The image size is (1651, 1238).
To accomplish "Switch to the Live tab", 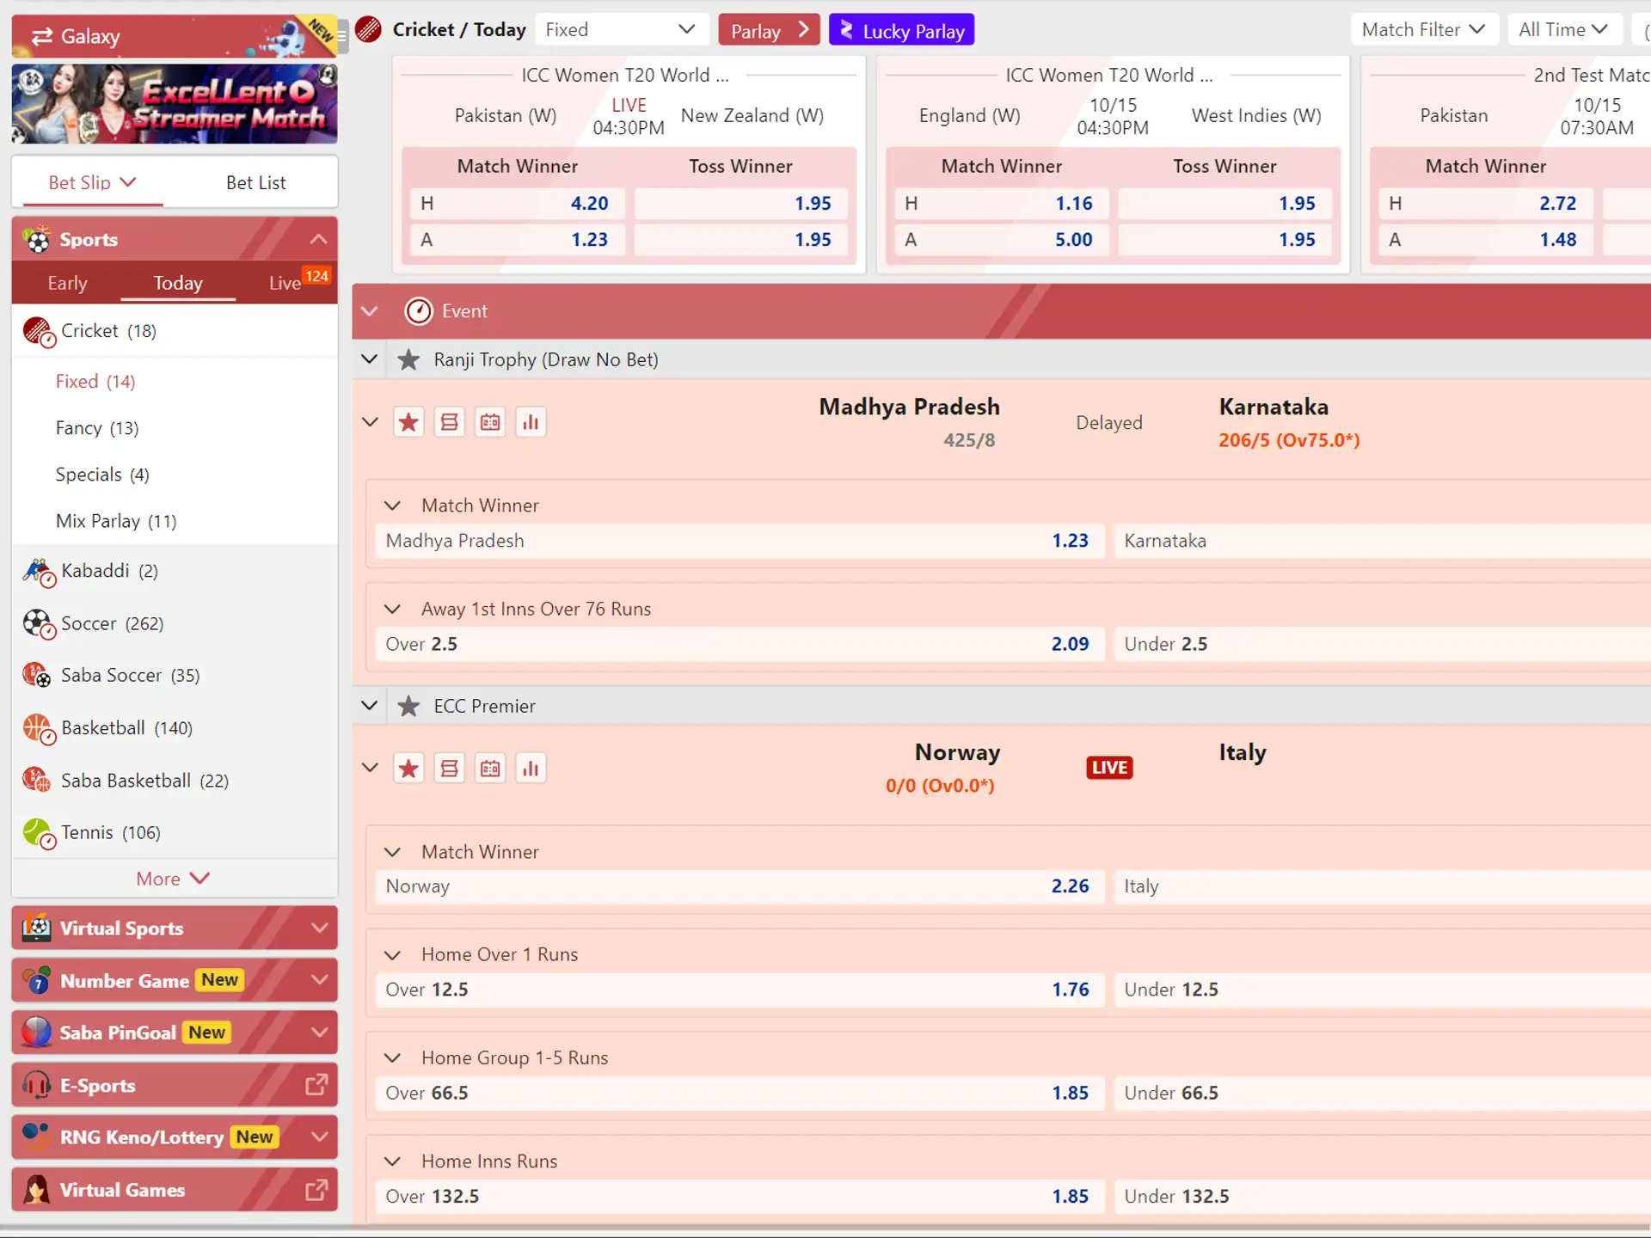I will tap(284, 284).
